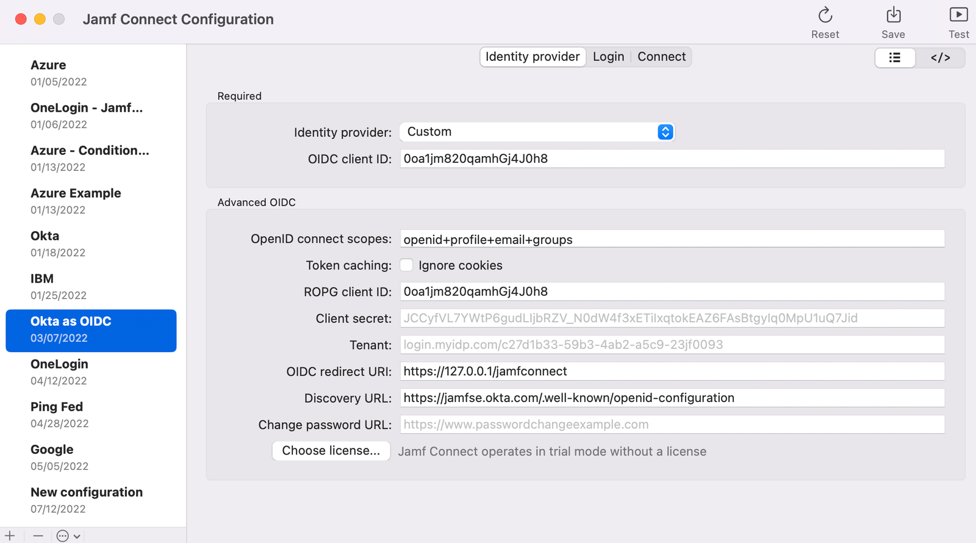The image size is (976, 543).
Task: Expand the chevron beside the ellipsis menu
Action: pos(77,536)
